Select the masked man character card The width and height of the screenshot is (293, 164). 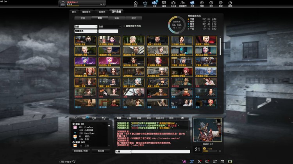(x=86, y=41)
